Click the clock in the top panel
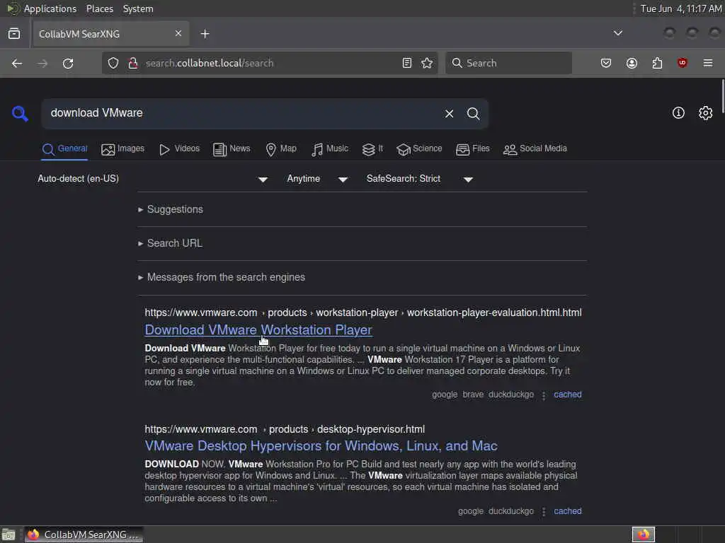 pos(680,8)
